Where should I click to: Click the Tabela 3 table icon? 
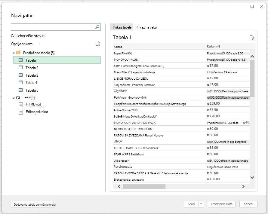(20, 75)
